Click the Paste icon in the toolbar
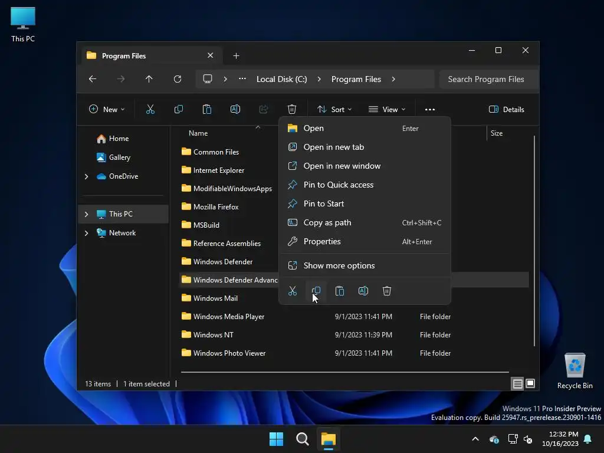This screenshot has height=453, width=604. coord(207,109)
